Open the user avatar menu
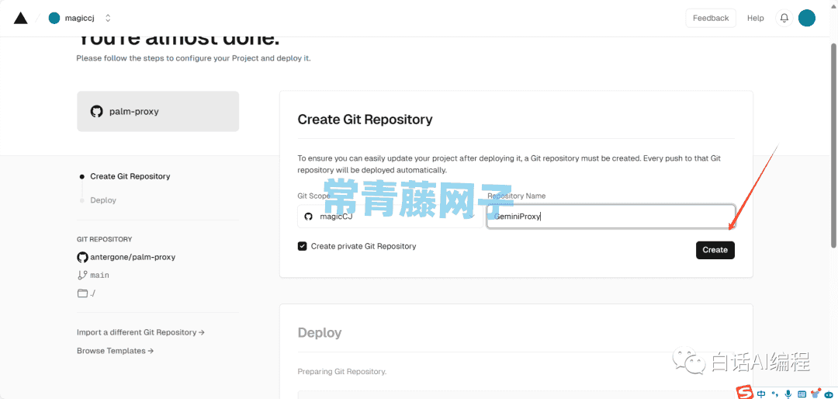Screen dimensions: 838x399 (x=806, y=18)
